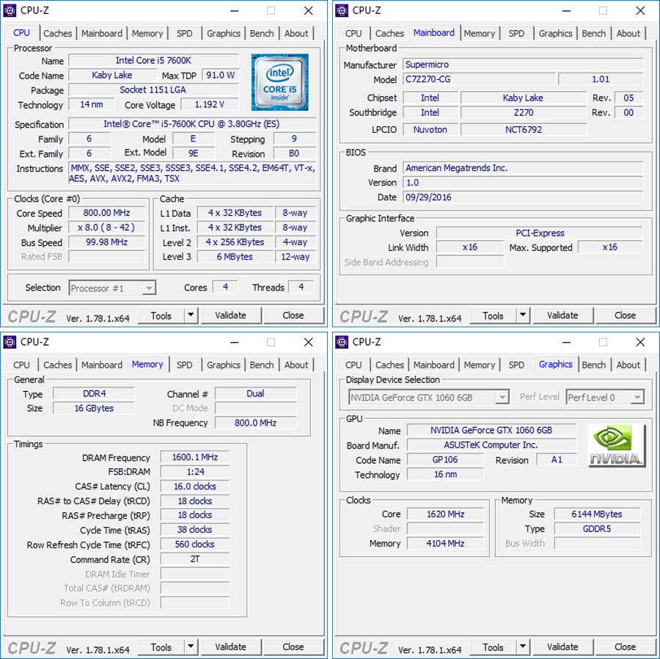This screenshot has width=660, height=659.
Task: Minimize the CPU tab's CPU-Z window
Action: (x=235, y=11)
